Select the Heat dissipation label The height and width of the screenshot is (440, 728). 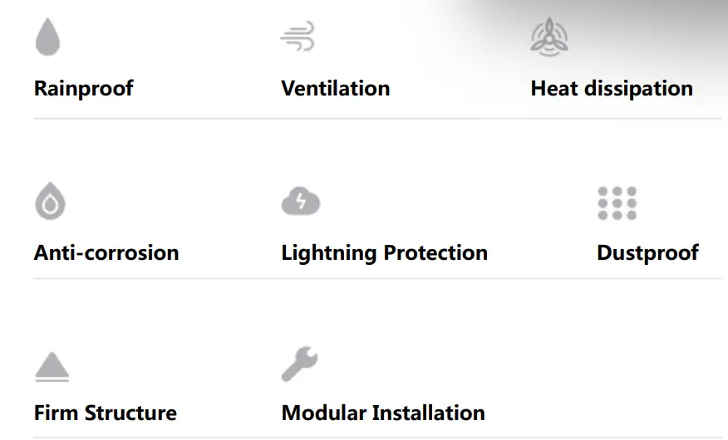[611, 89]
